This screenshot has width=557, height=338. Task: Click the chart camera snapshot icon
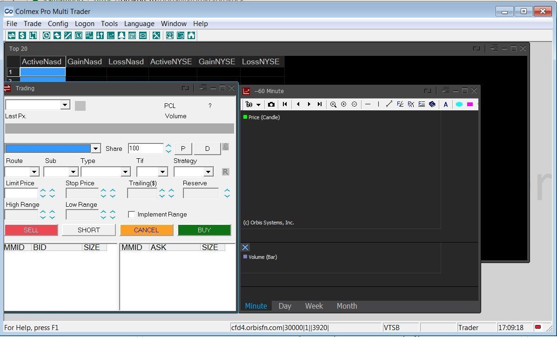pyautogui.click(x=271, y=104)
